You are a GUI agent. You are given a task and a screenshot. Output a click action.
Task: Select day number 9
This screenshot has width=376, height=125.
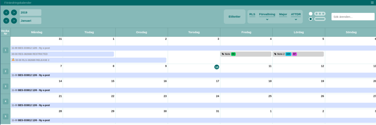(x=166, y=66)
